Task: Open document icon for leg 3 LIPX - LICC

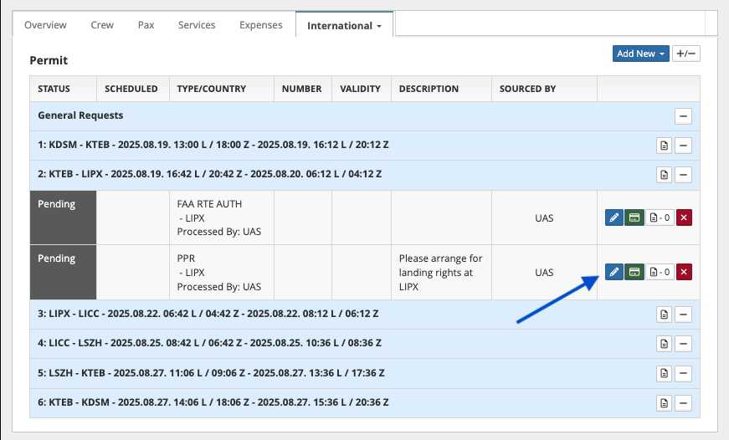Action: click(x=664, y=315)
